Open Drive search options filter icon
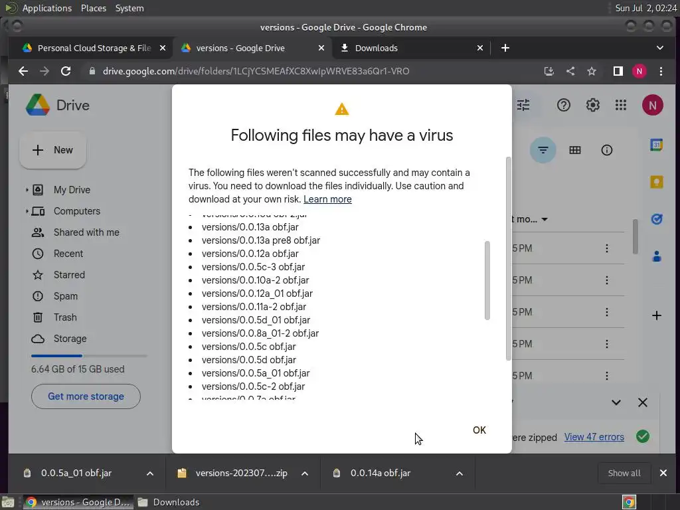This screenshot has width=680, height=510. [523, 105]
